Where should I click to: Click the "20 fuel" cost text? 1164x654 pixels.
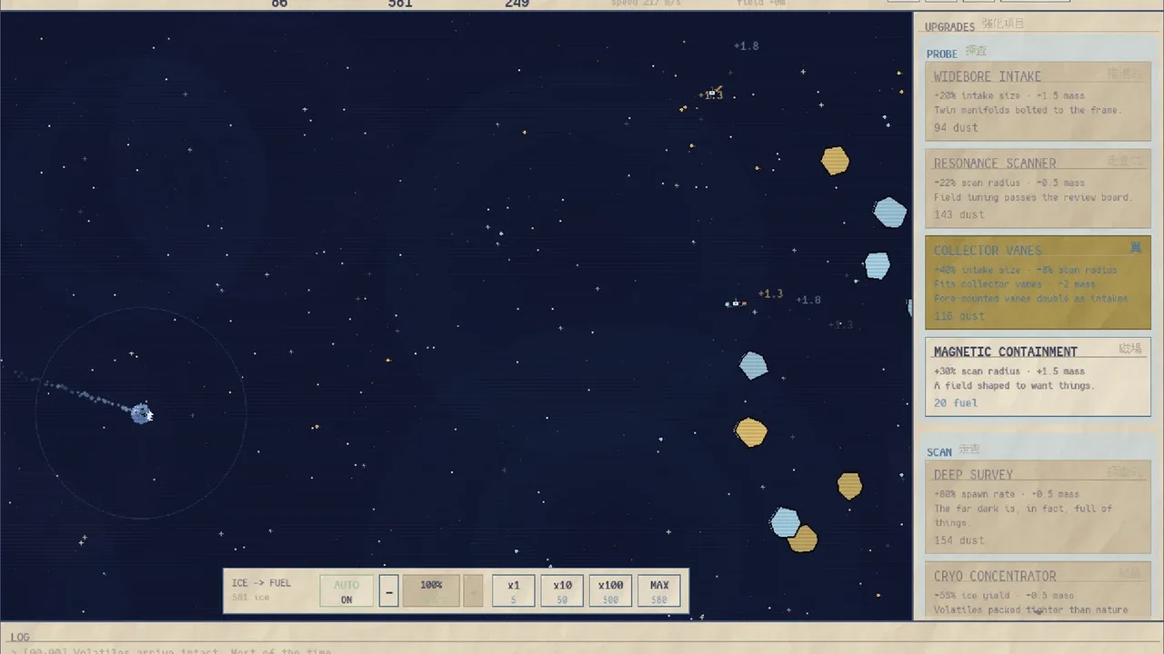pyautogui.click(x=956, y=402)
